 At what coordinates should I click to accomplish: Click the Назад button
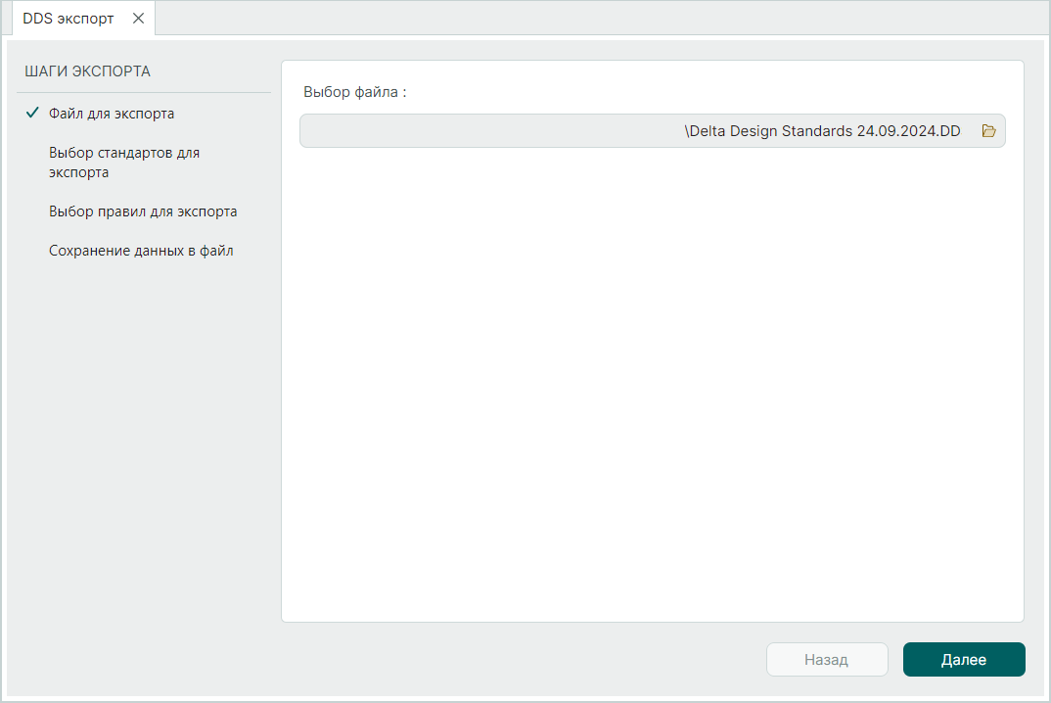tap(827, 659)
